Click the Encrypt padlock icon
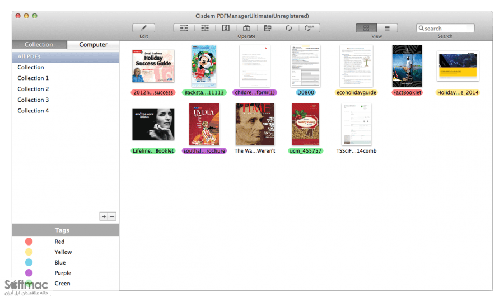The image size is (504, 302). click(x=246, y=28)
